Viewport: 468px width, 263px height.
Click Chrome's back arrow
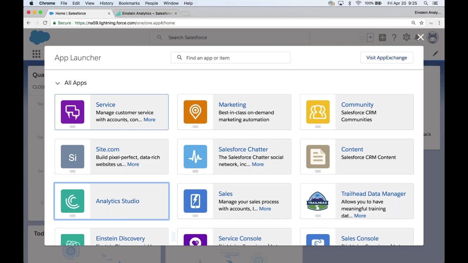coord(29,23)
